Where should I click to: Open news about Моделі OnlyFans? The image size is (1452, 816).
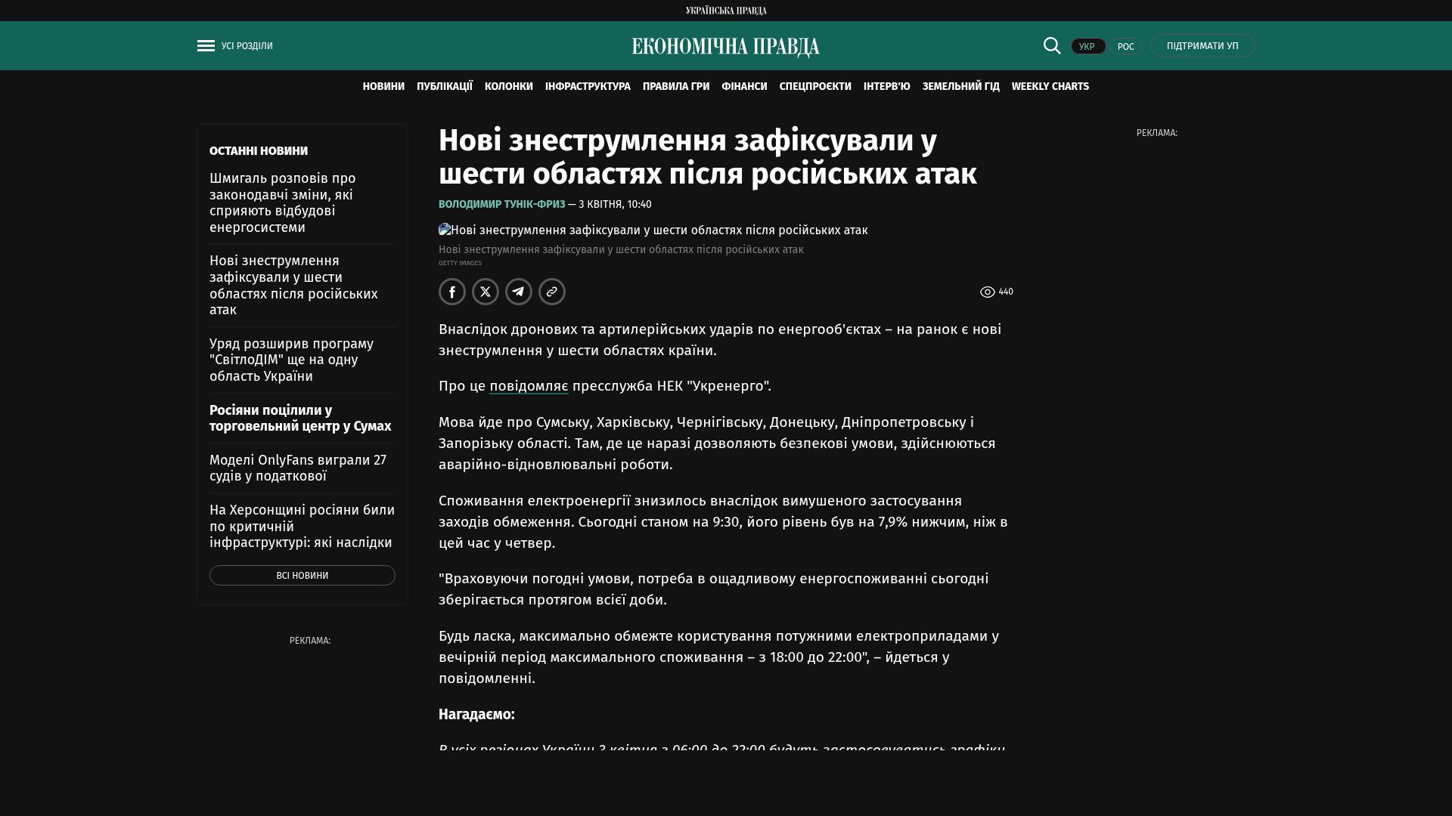pyautogui.click(x=298, y=468)
